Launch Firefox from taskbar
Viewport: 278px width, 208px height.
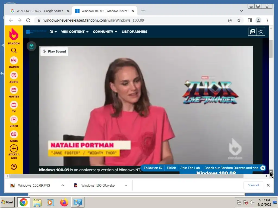point(64,202)
